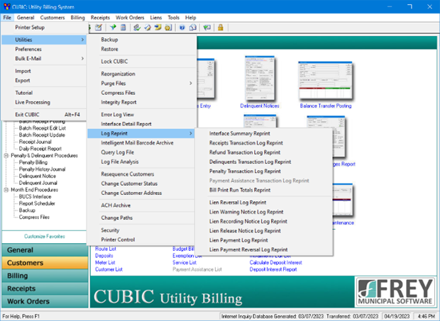
Task: Choose Lien Payment Reversal Log Reprint
Action: (264, 249)
